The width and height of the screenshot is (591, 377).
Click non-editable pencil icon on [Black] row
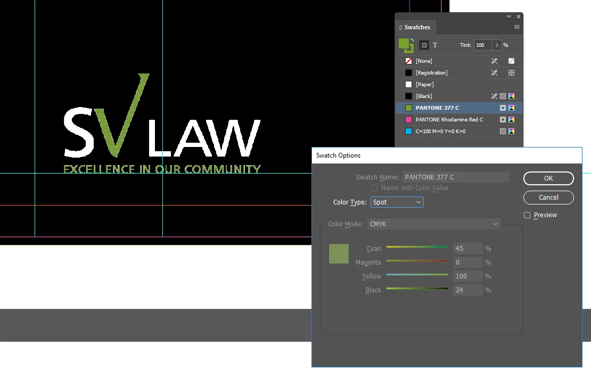pos(494,96)
